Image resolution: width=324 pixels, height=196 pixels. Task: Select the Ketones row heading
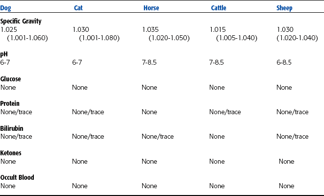11,153
